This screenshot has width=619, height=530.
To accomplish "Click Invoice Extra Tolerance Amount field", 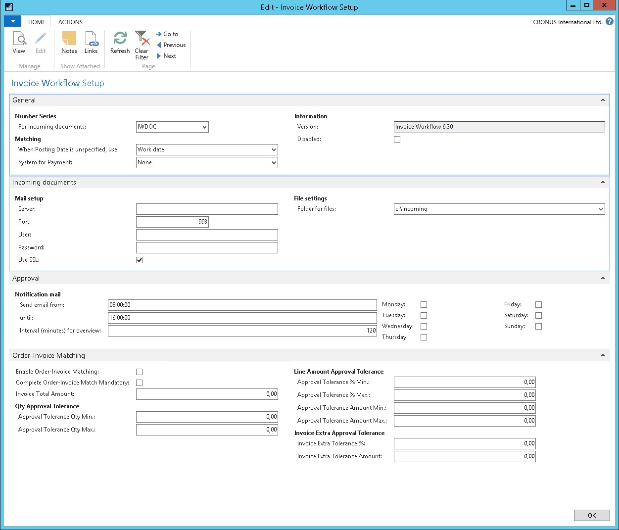I will (x=465, y=456).
